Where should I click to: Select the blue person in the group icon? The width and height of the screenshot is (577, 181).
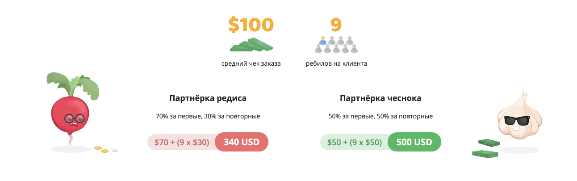(322, 41)
